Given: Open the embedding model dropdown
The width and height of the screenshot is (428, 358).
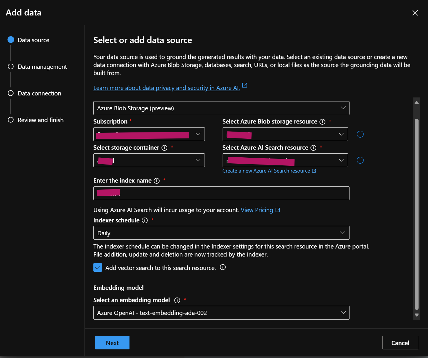Looking at the screenshot, I should (x=221, y=313).
